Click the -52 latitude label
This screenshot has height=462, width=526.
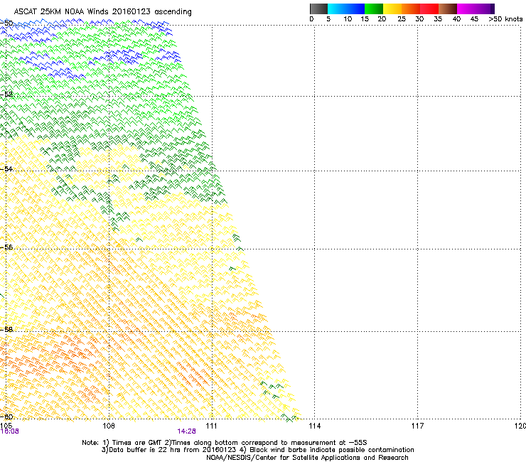click(x=6, y=95)
